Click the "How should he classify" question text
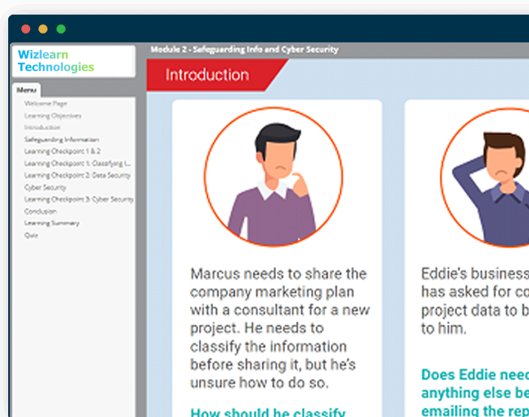The width and height of the screenshot is (529, 417). [x=267, y=412]
